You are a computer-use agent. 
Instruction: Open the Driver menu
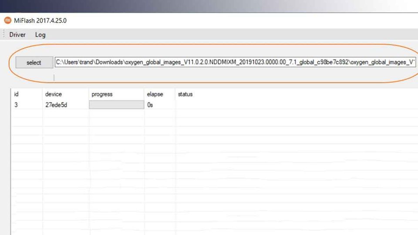click(17, 35)
